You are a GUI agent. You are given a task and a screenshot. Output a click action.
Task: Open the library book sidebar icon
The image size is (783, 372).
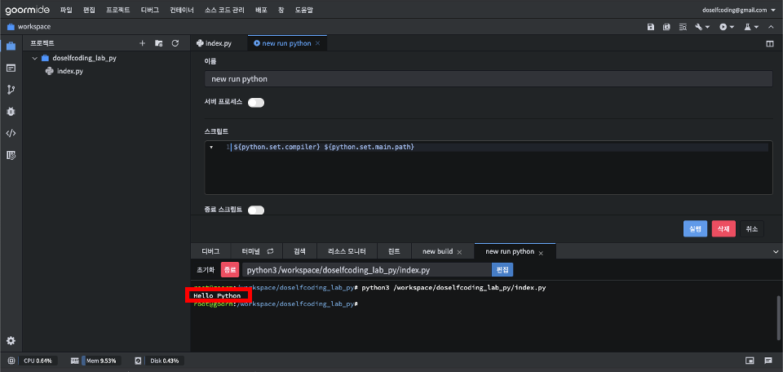(x=11, y=155)
